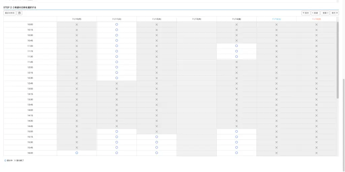Choose the 16:00 slot on 11/10

pyautogui.click(x=77, y=153)
